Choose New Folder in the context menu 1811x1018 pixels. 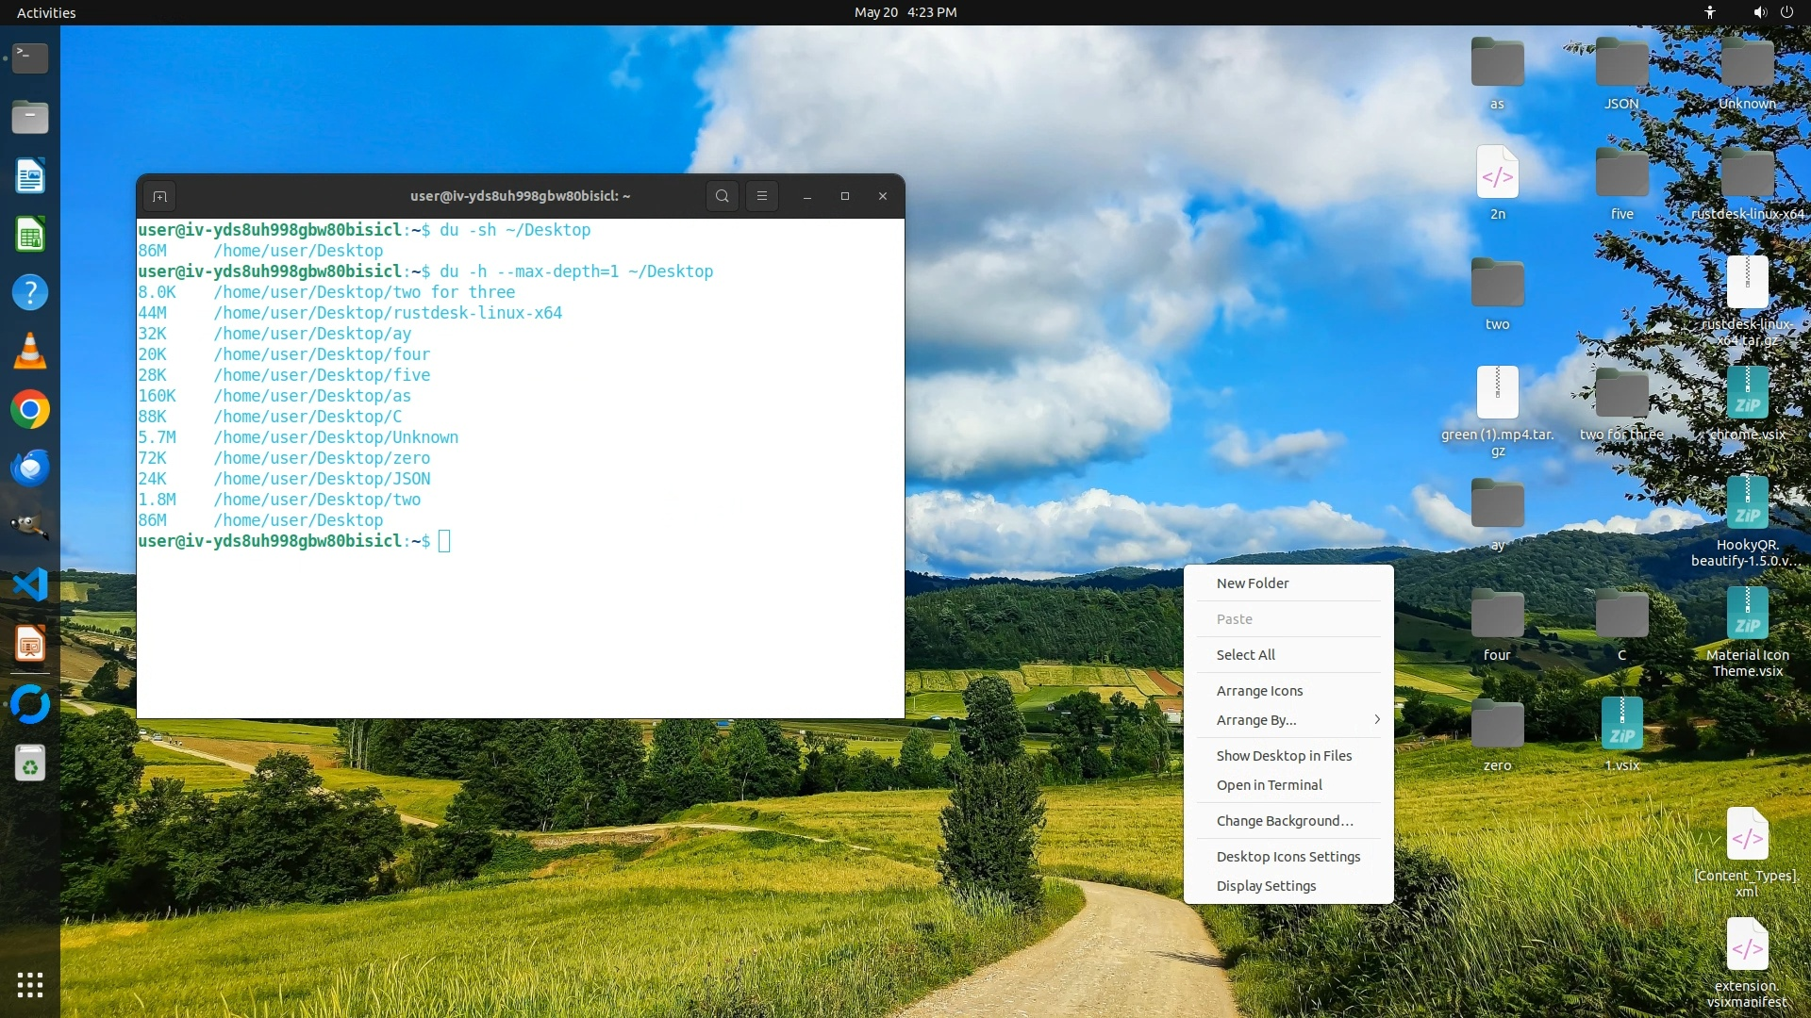1253,583
